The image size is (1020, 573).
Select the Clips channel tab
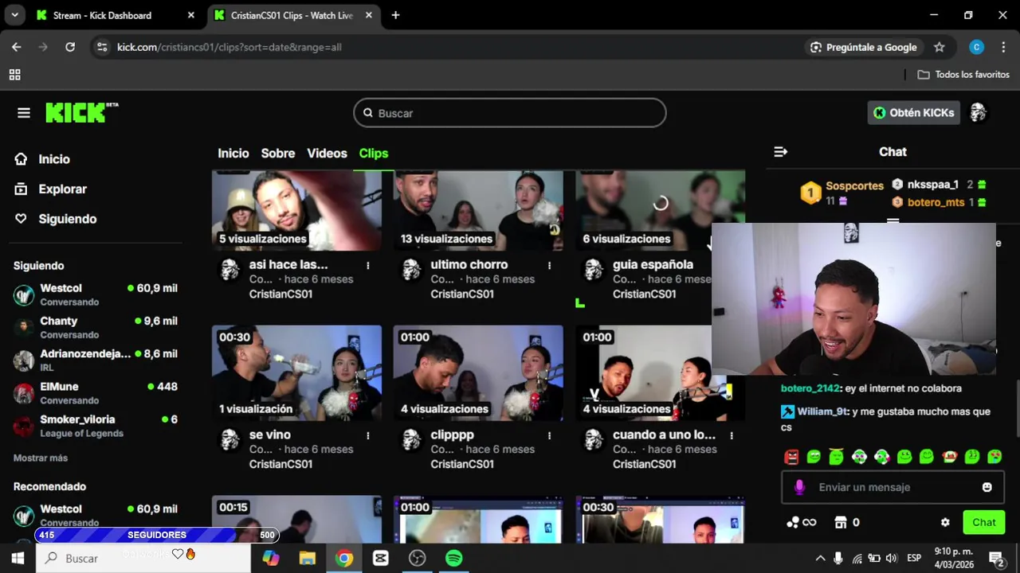[374, 153]
